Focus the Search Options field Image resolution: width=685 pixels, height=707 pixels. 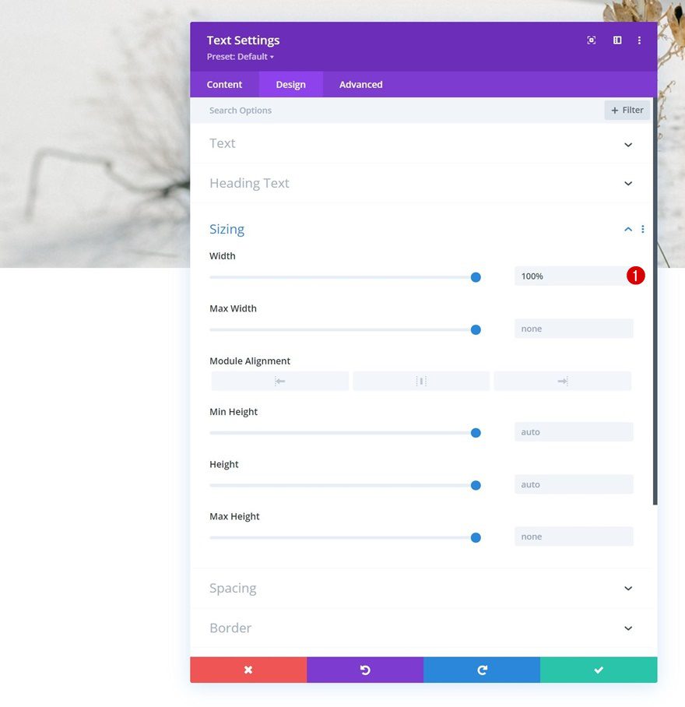point(396,111)
